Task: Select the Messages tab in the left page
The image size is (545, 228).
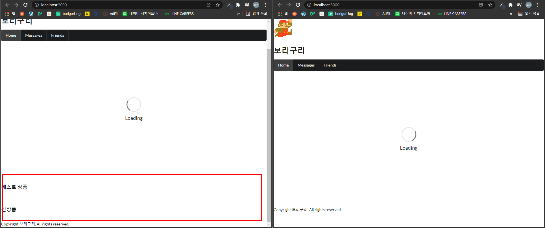Action: coord(34,35)
